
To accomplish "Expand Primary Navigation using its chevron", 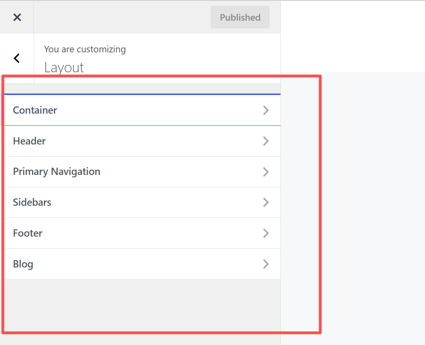I will point(266,172).
